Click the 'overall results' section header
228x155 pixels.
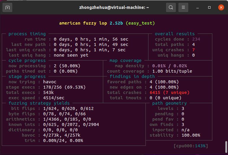click(x=175, y=34)
